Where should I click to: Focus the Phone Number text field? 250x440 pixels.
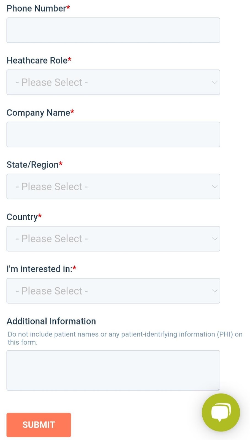[x=113, y=30]
